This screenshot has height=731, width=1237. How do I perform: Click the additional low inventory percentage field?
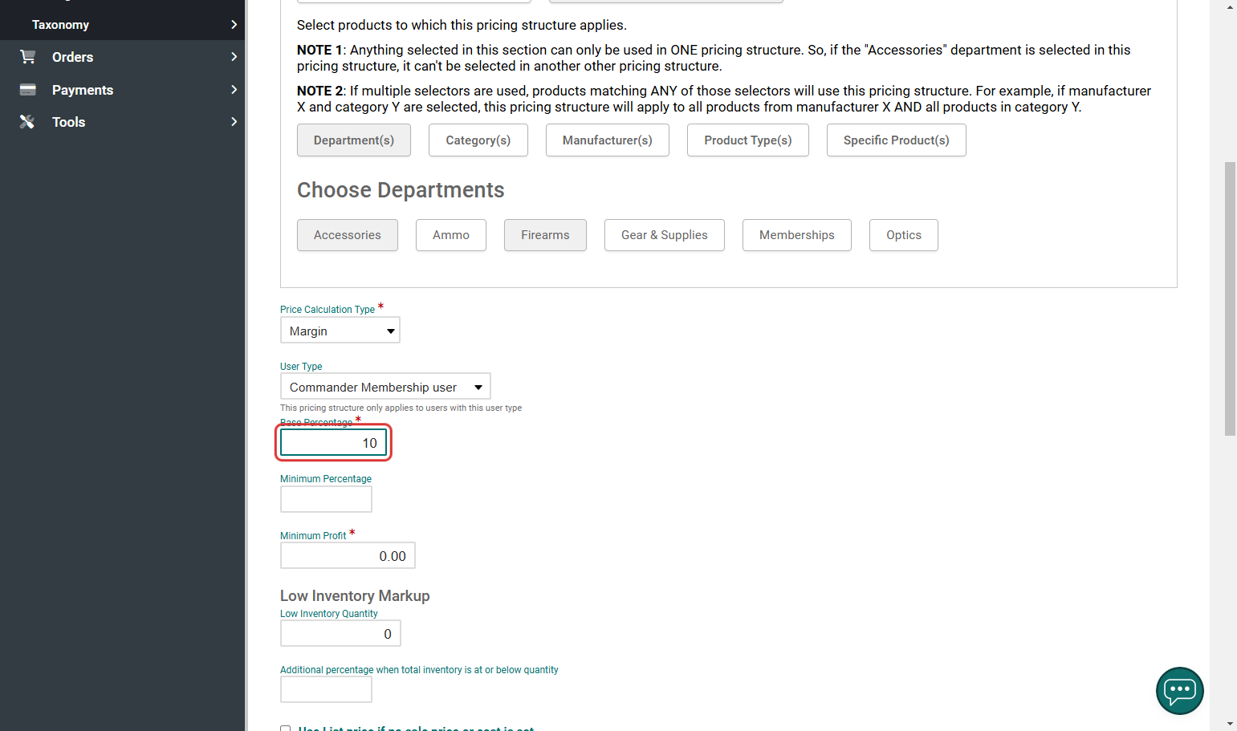tap(326, 689)
